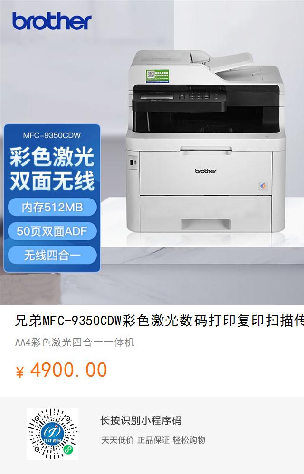Screen dimensions: 304x474
Task: Click the MFC-9350CDW model label
Action: pos(52,135)
